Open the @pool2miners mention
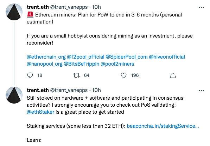Image resolution: width=210 pixels, height=146 pixels. (x=117, y=64)
